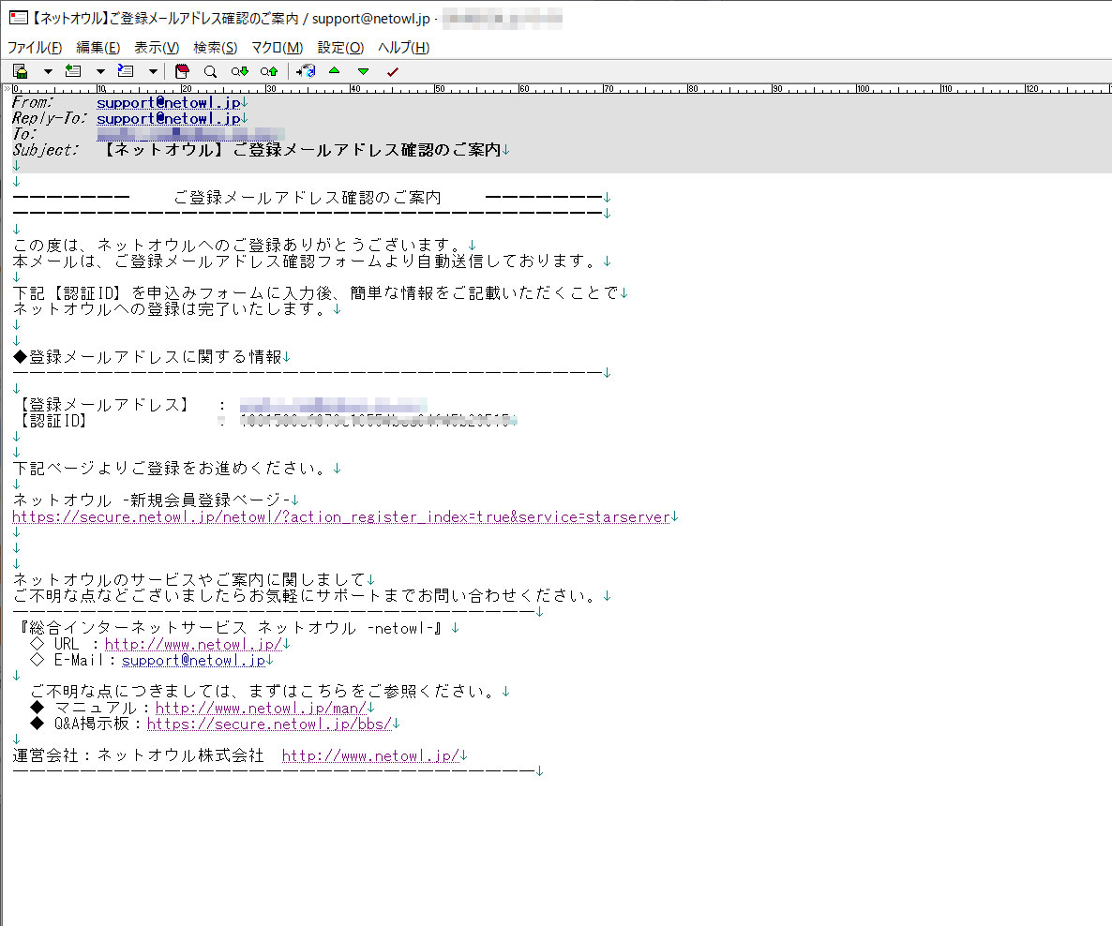The height and width of the screenshot is (926, 1112).
Task: Click the ネットオウル -新規会員登録ページ- line
Action: click(x=151, y=500)
